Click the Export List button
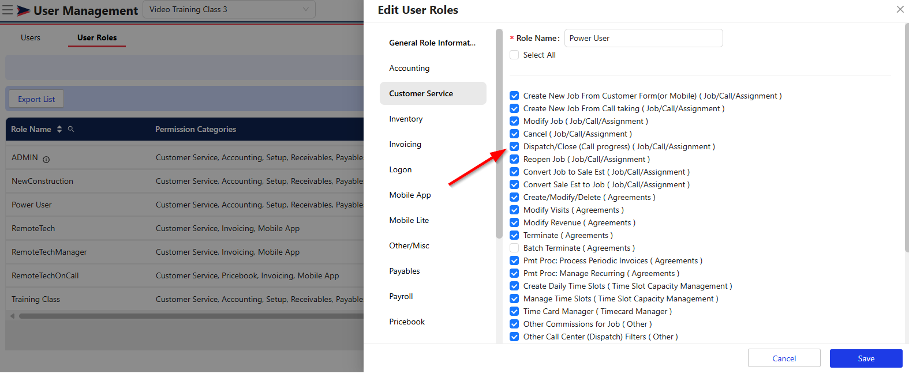 click(36, 99)
